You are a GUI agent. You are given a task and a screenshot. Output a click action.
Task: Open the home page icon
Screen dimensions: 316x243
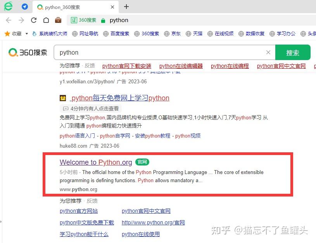click(x=46, y=20)
